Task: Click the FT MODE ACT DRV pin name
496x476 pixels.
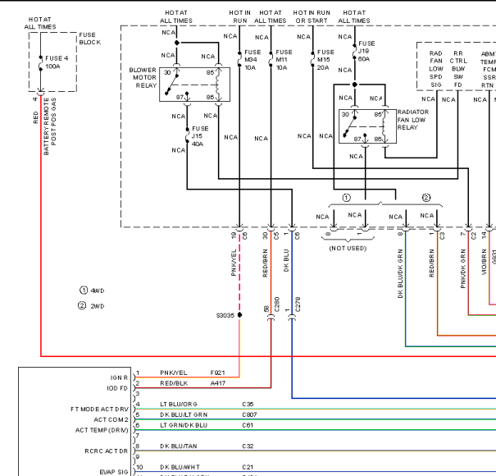Action: tap(99, 409)
